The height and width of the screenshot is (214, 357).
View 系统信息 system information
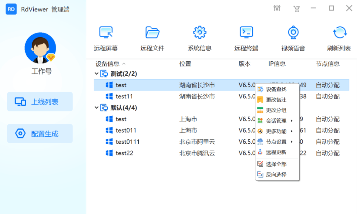pos(199,37)
